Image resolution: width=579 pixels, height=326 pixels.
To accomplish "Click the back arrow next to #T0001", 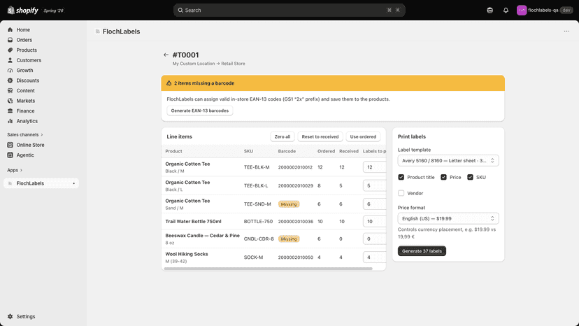I will [166, 55].
